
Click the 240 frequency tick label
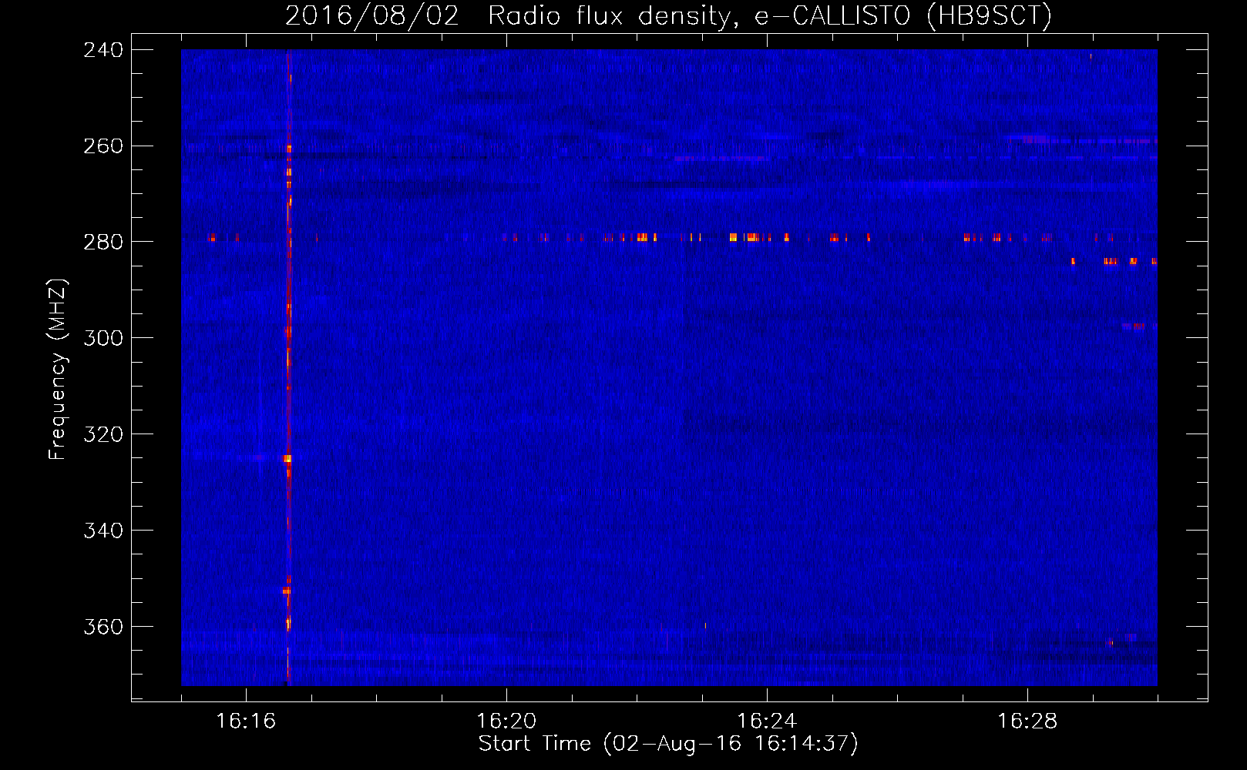pos(103,50)
